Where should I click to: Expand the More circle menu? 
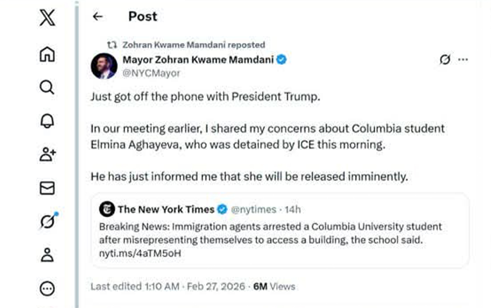coord(47,289)
